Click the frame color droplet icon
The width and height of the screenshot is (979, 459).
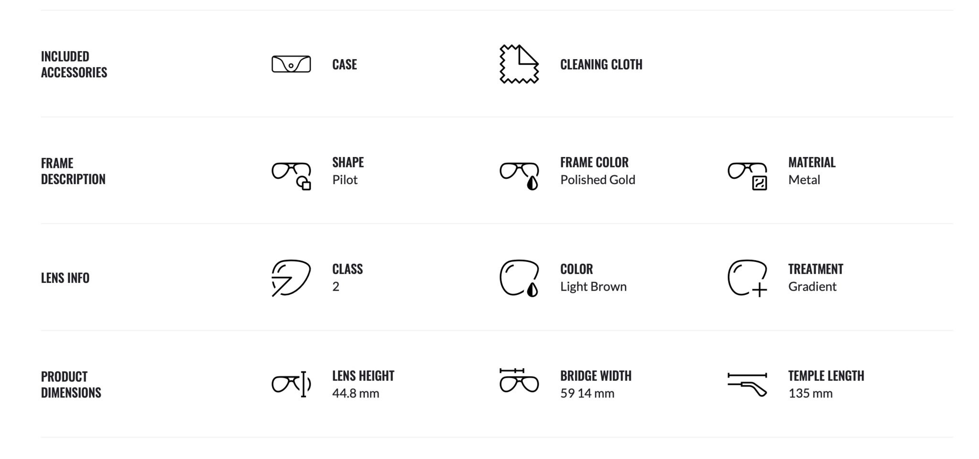(519, 176)
